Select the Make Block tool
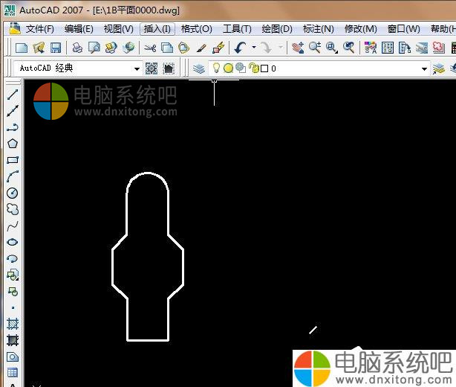 tap(13, 291)
